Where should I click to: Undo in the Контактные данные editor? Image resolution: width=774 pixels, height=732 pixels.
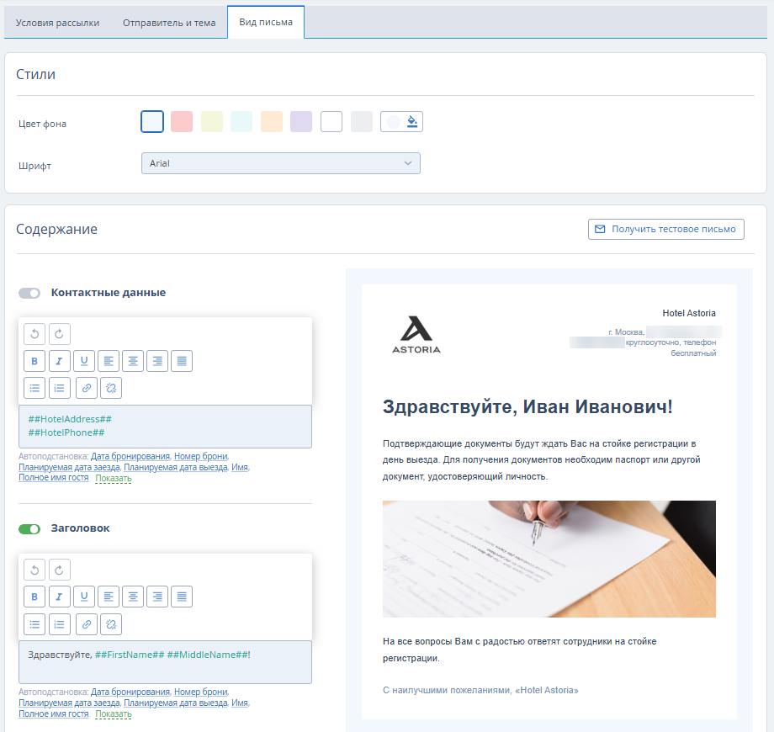point(34,334)
